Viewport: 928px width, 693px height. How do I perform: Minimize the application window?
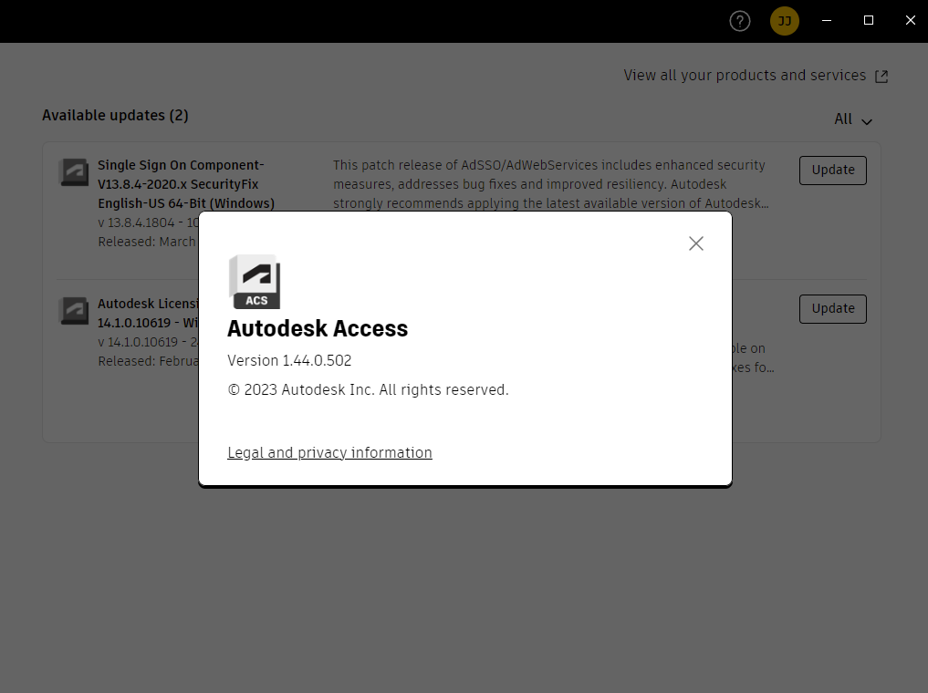click(826, 20)
